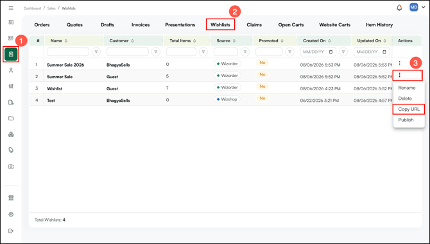
Task: Switch to the Website Carts tab
Action: [x=335, y=24]
